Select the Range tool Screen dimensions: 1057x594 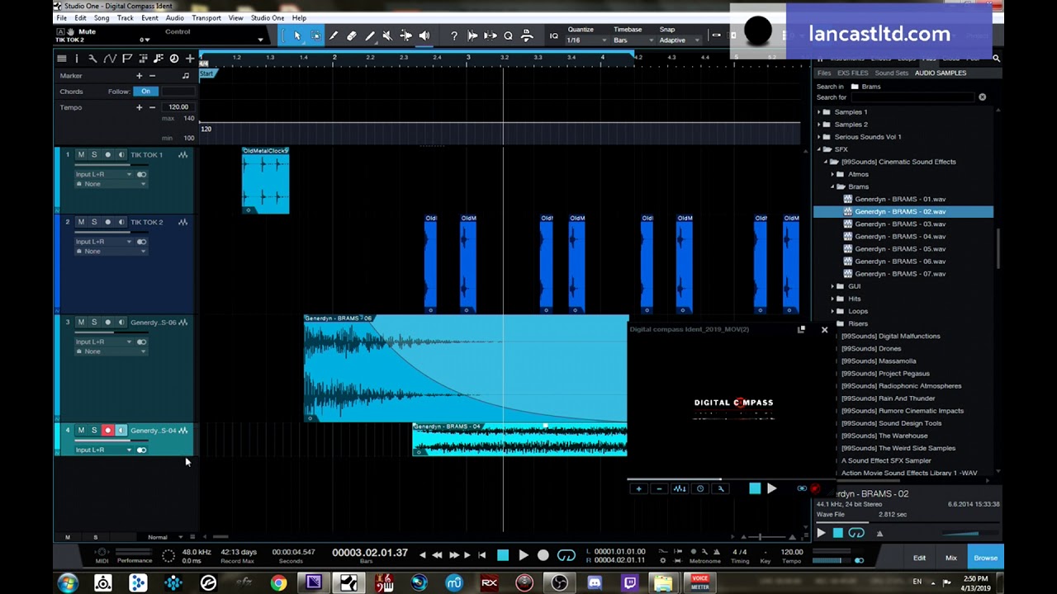(x=315, y=35)
